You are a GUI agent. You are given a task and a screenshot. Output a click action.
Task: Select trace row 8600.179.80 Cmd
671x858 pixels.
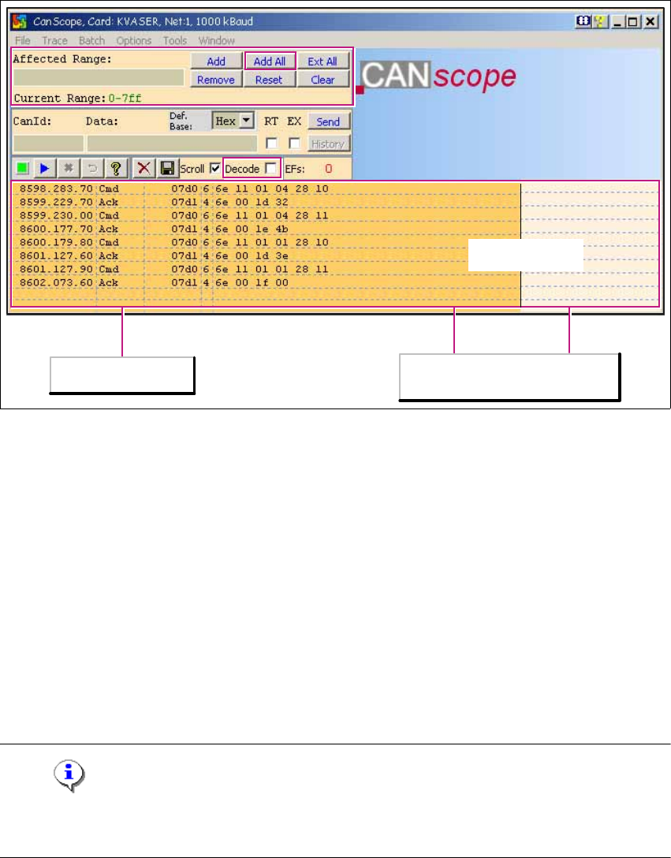(267, 242)
